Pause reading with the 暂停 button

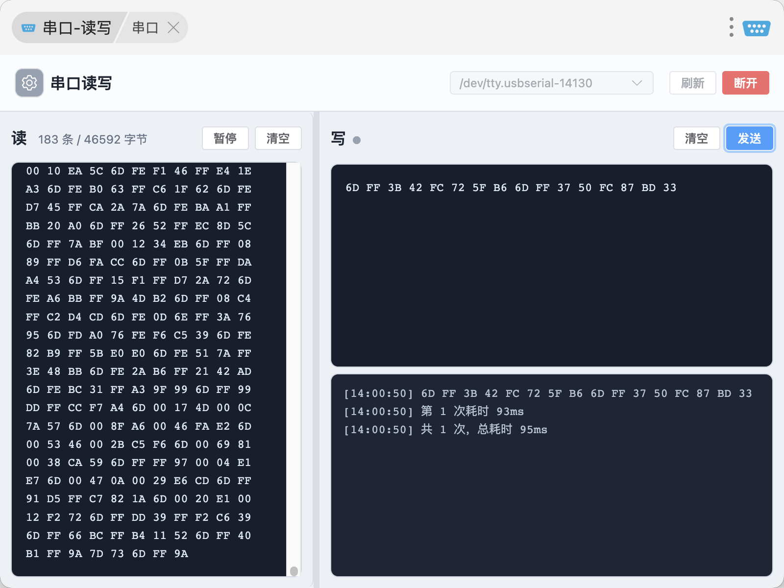[225, 138]
